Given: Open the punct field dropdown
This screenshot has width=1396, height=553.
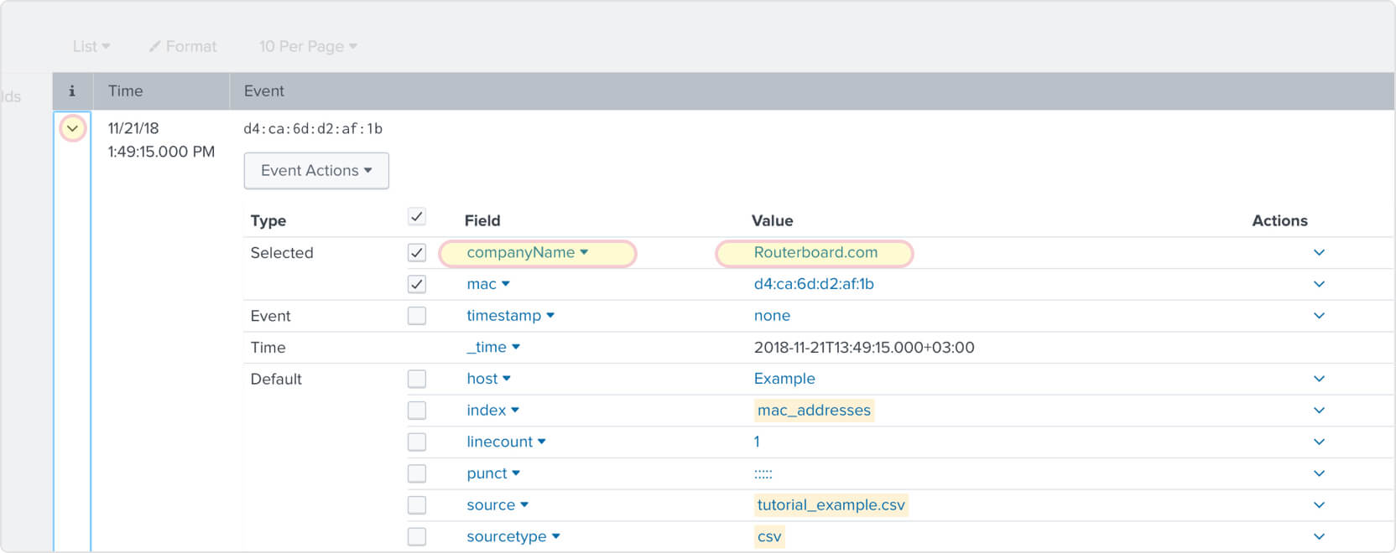Looking at the screenshot, I should (x=493, y=473).
